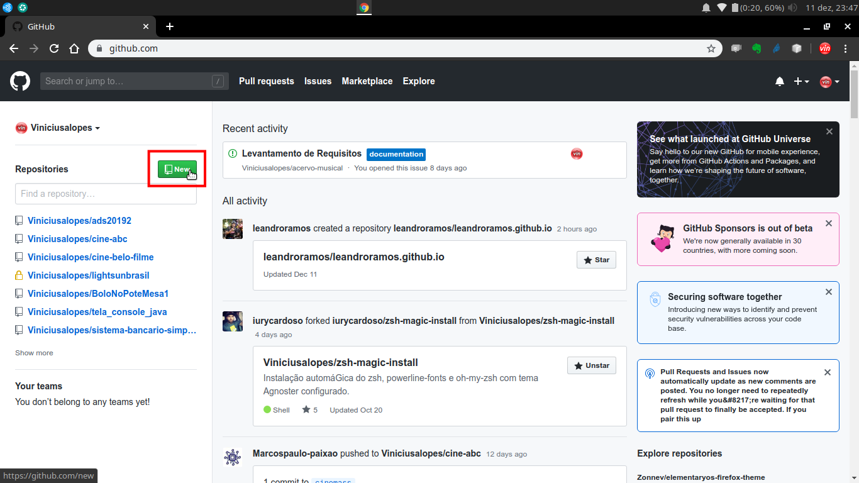Open Viniciusalopes/zsh-magic-install card title
Screen dimensions: 859x483
coord(341,362)
